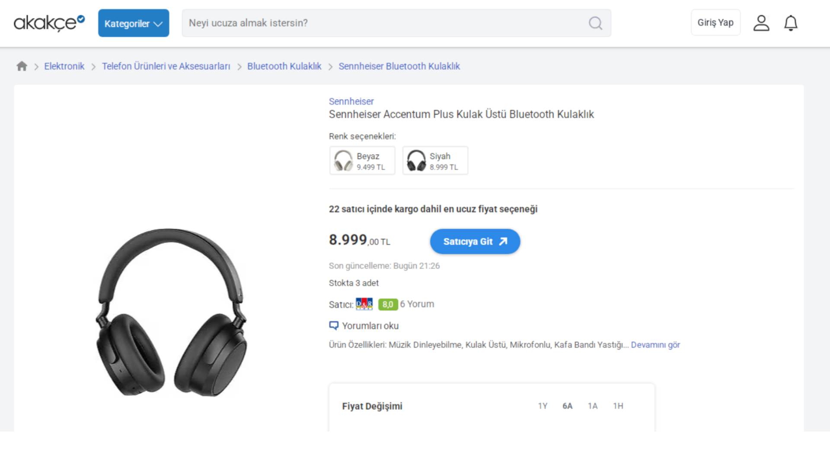This screenshot has width=830, height=467.
Task: Switch price chart to 1Y range
Action: (x=543, y=406)
